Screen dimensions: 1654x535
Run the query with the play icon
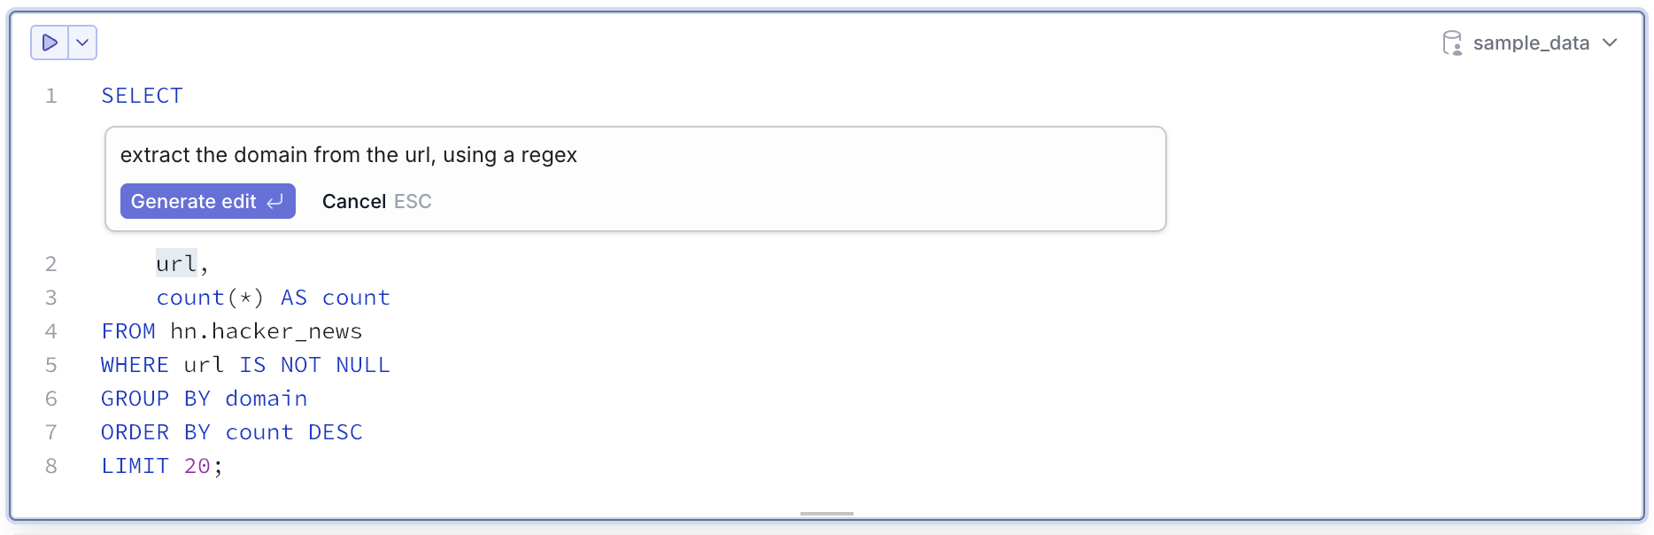50,43
